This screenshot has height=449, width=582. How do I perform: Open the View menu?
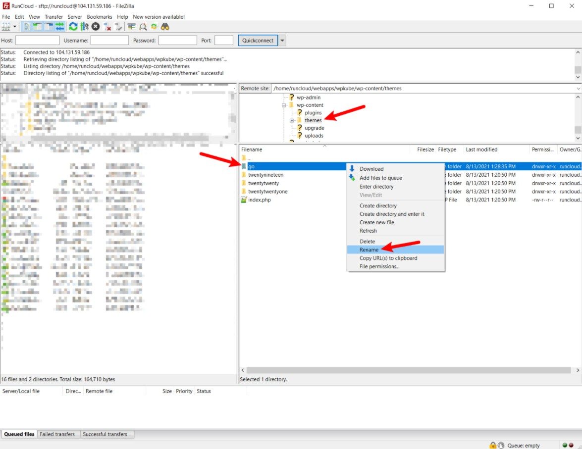click(34, 17)
